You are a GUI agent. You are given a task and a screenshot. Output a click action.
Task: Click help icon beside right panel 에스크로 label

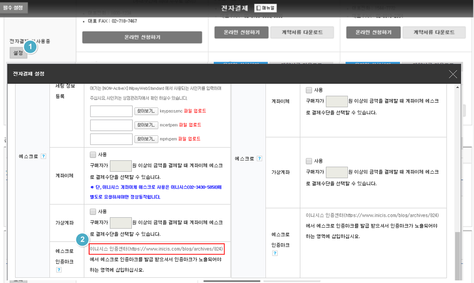pos(259,159)
